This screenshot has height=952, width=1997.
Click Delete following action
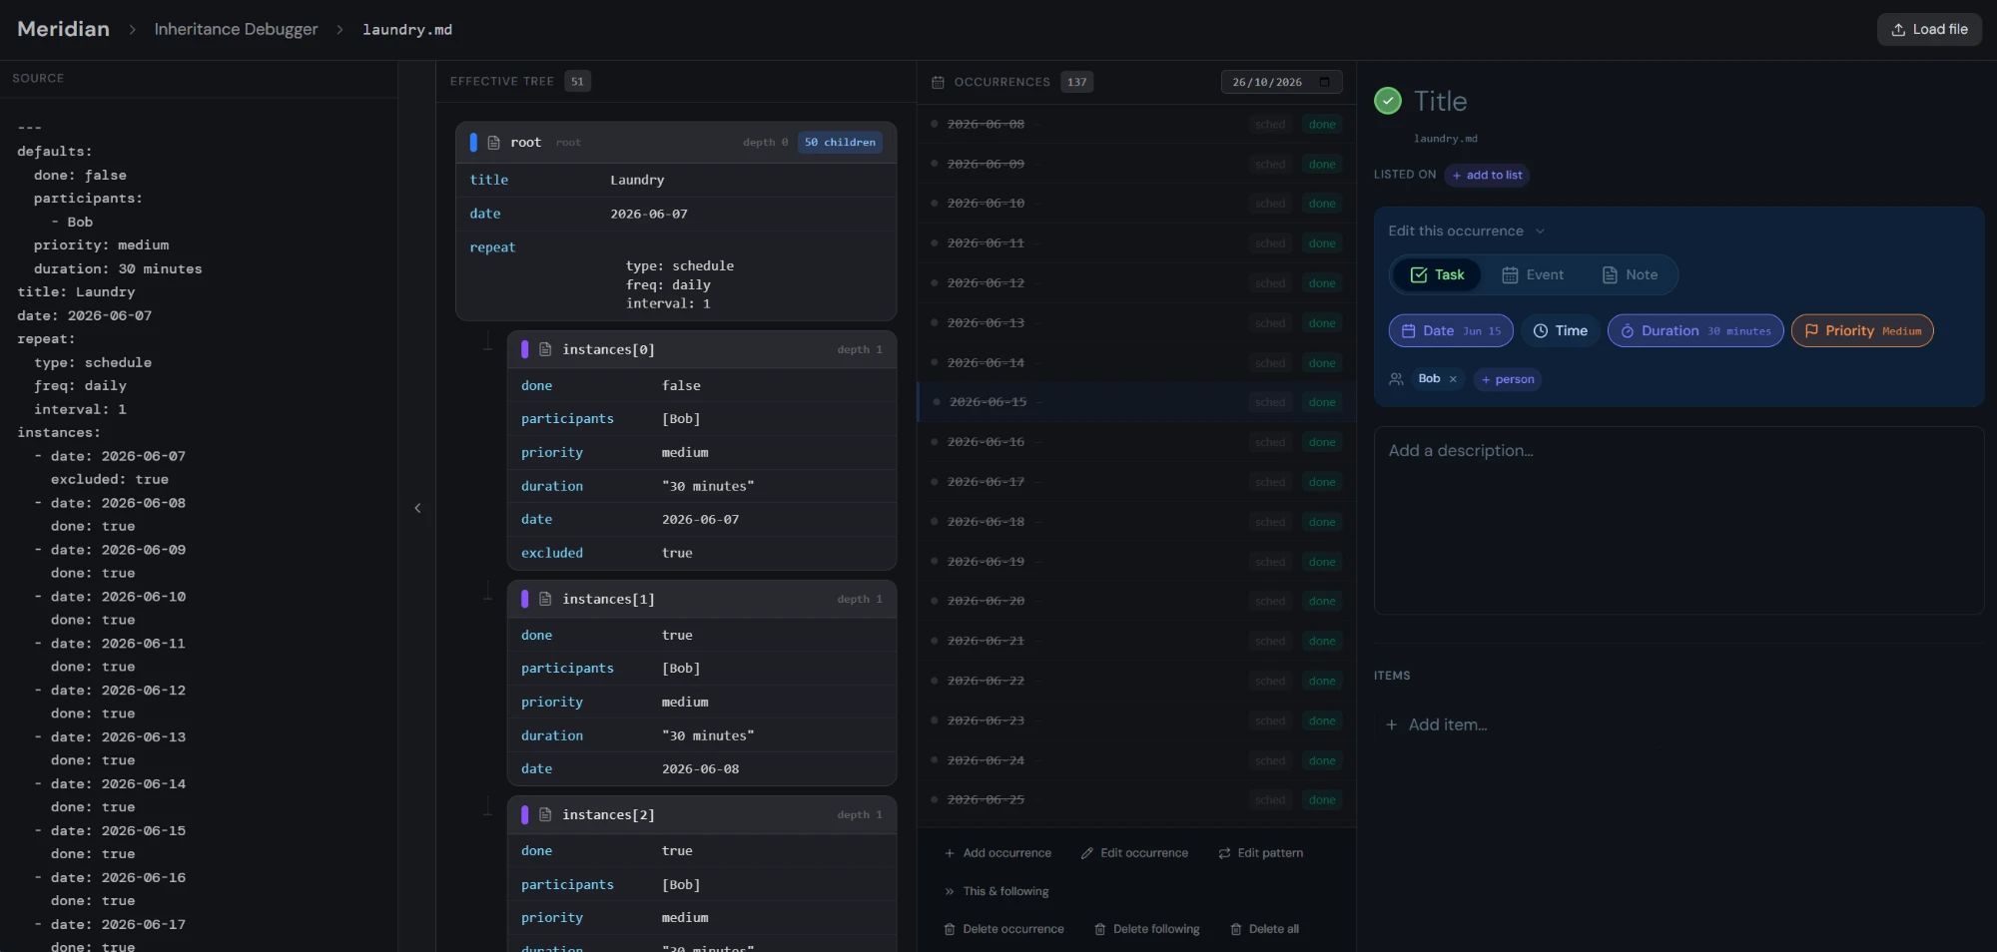click(x=1147, y=929)
